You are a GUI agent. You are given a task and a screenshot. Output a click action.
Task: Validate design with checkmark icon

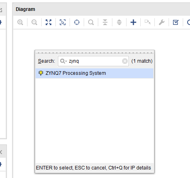176,22
